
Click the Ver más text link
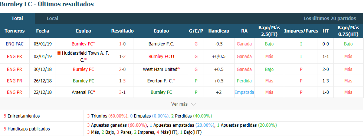[179, 104]
